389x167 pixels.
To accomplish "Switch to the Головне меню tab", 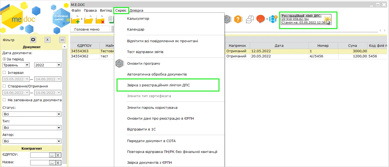I will (x=90, y=29).
